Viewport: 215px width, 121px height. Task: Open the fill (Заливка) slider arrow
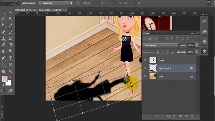click(x=197, y=52)
